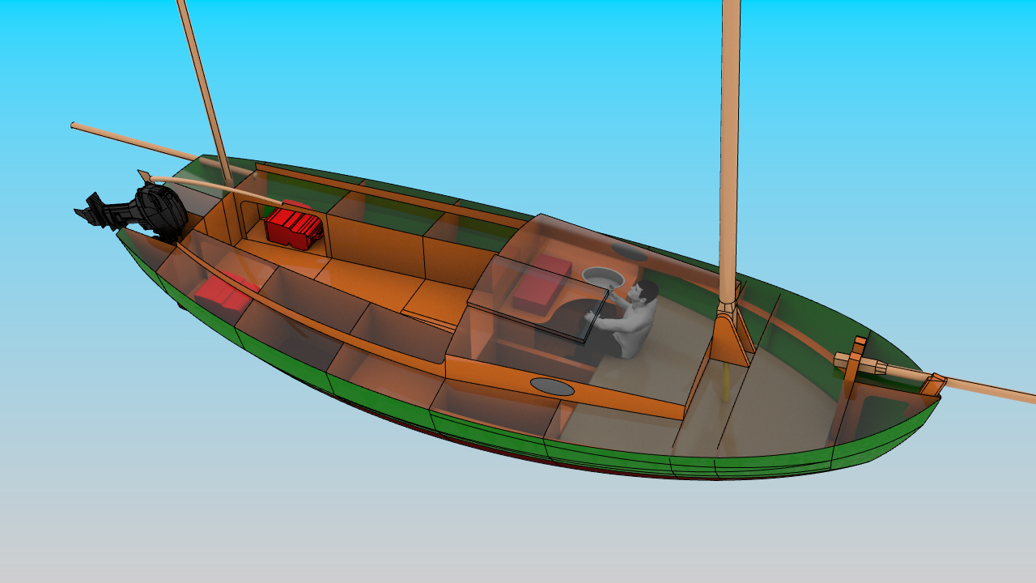1036x583 pixels.
Task: Click the red fuel tank in the cockpit
Action: pyautogui.click(x=294, y=226)
